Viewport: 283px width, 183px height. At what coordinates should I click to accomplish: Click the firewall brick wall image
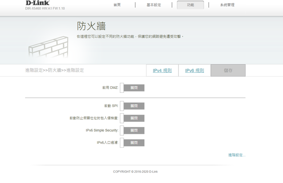[48, 47]
